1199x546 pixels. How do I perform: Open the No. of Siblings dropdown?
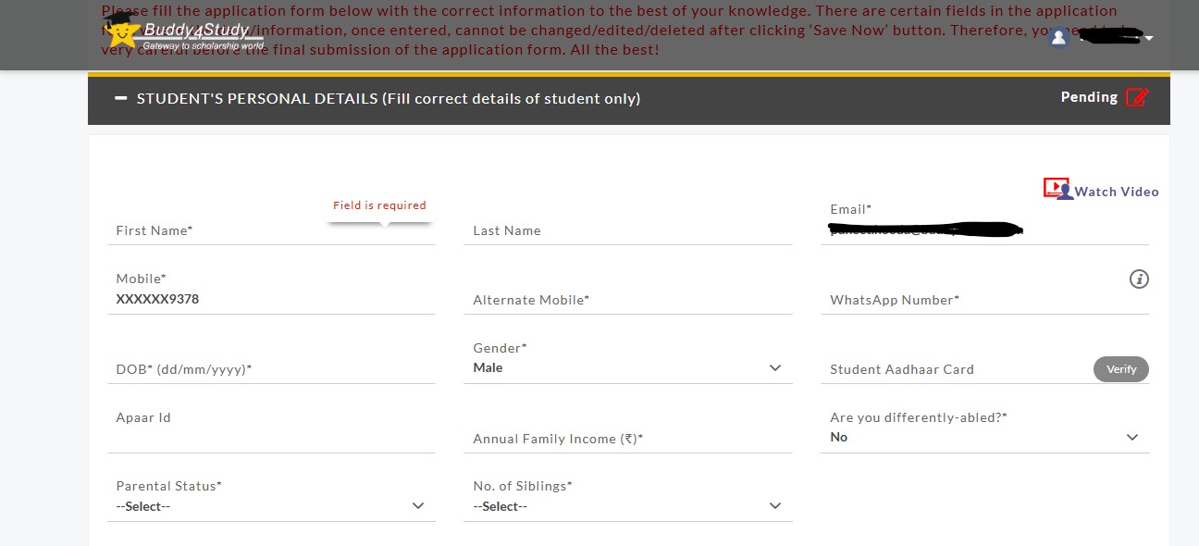(x=628, y=506)
